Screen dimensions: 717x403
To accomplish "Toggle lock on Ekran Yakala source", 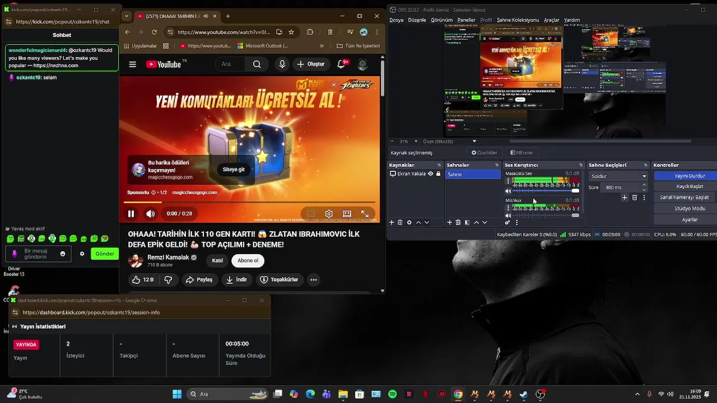I will pos(438,174).
